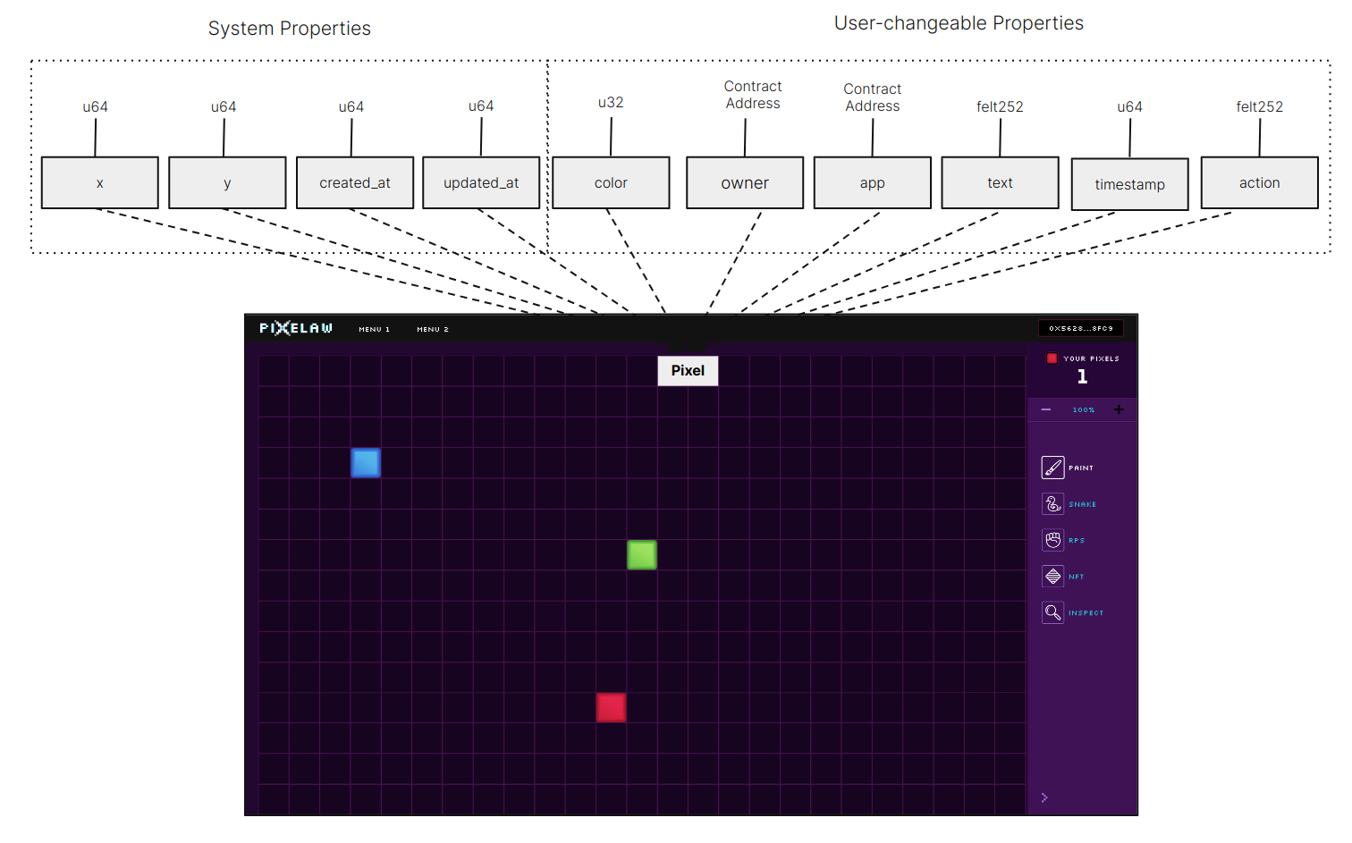Click the 100% zoom level text

point(1084,409)
